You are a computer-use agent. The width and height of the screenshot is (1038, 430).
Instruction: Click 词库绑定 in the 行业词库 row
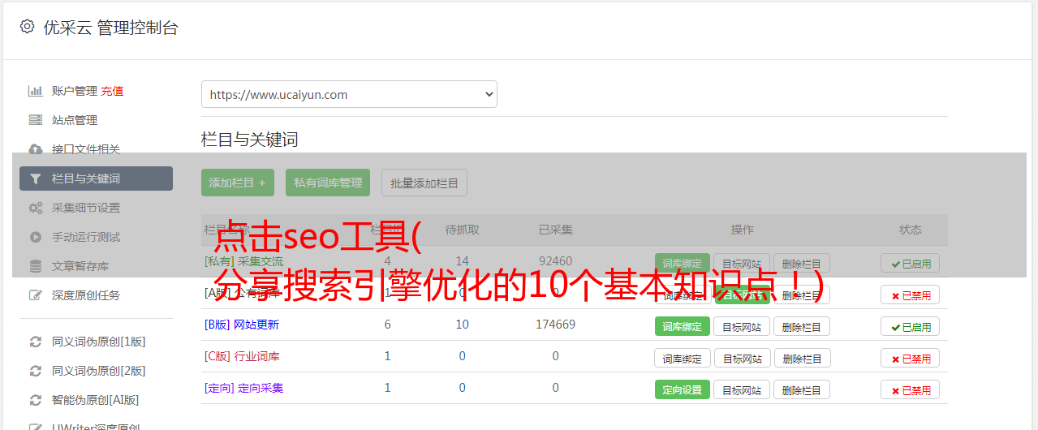point(683,358)
